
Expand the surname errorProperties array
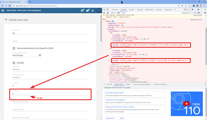tap(112, 54)
